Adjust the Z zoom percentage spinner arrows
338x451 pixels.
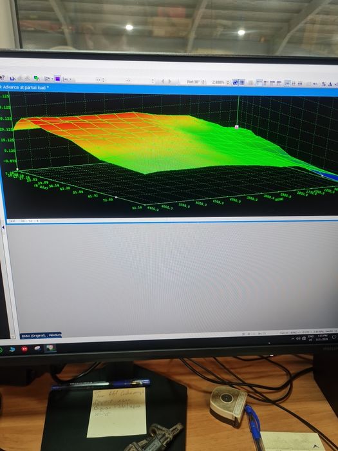(228, 82)
